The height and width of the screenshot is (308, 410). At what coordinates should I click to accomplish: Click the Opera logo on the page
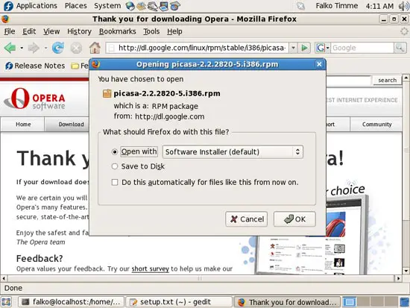coord(34,98)
